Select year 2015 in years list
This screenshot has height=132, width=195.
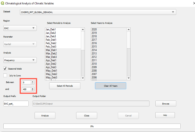94,47
